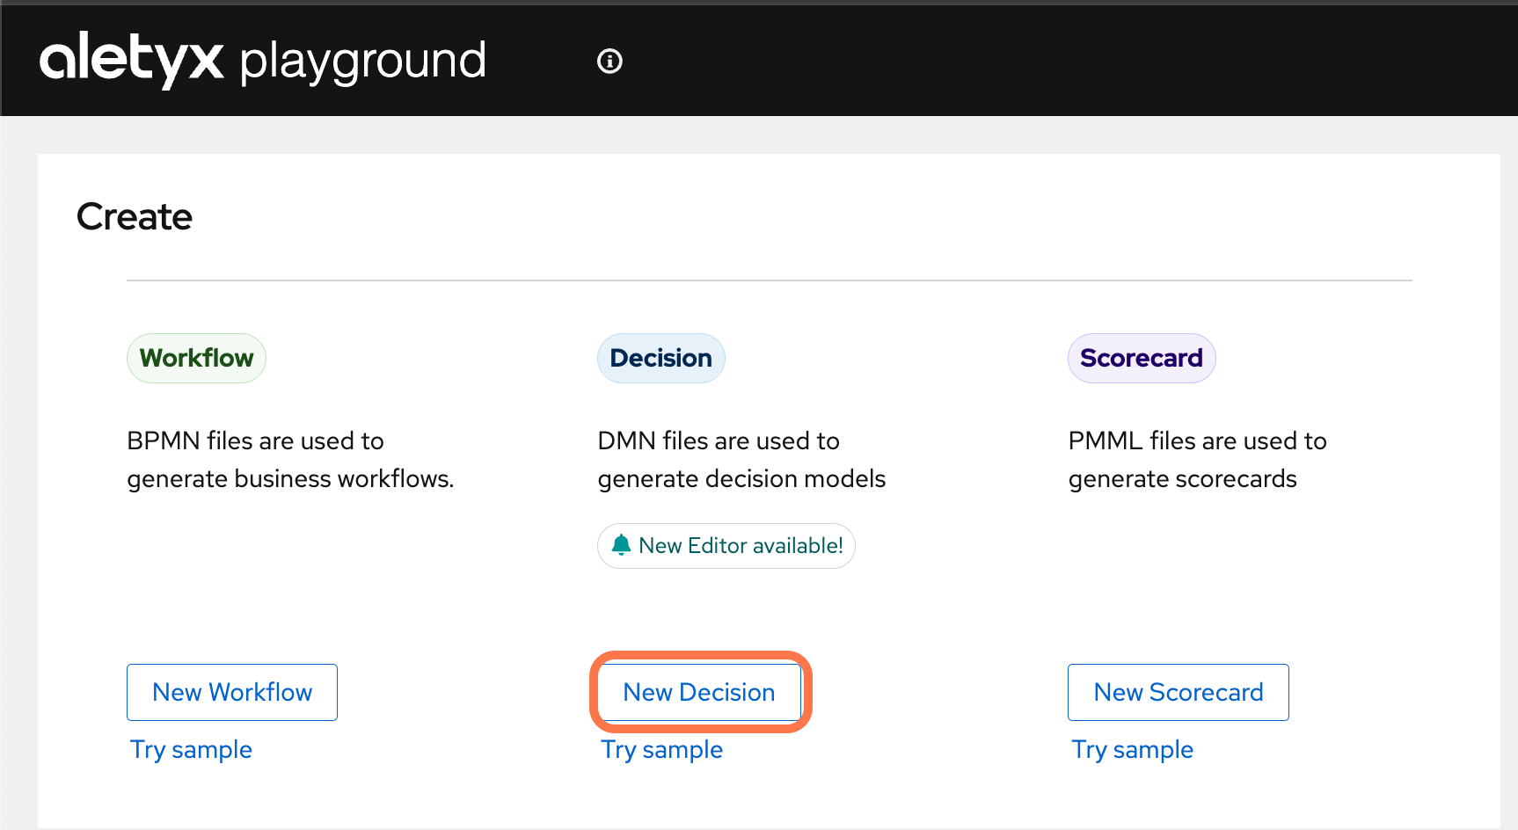The width and height of the screenshot is (1518, 830).
Task: Click the blue Decision label badge
Action: (660, 358)
